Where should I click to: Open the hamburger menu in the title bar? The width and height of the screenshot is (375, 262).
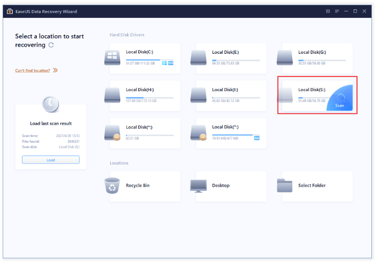336,11
